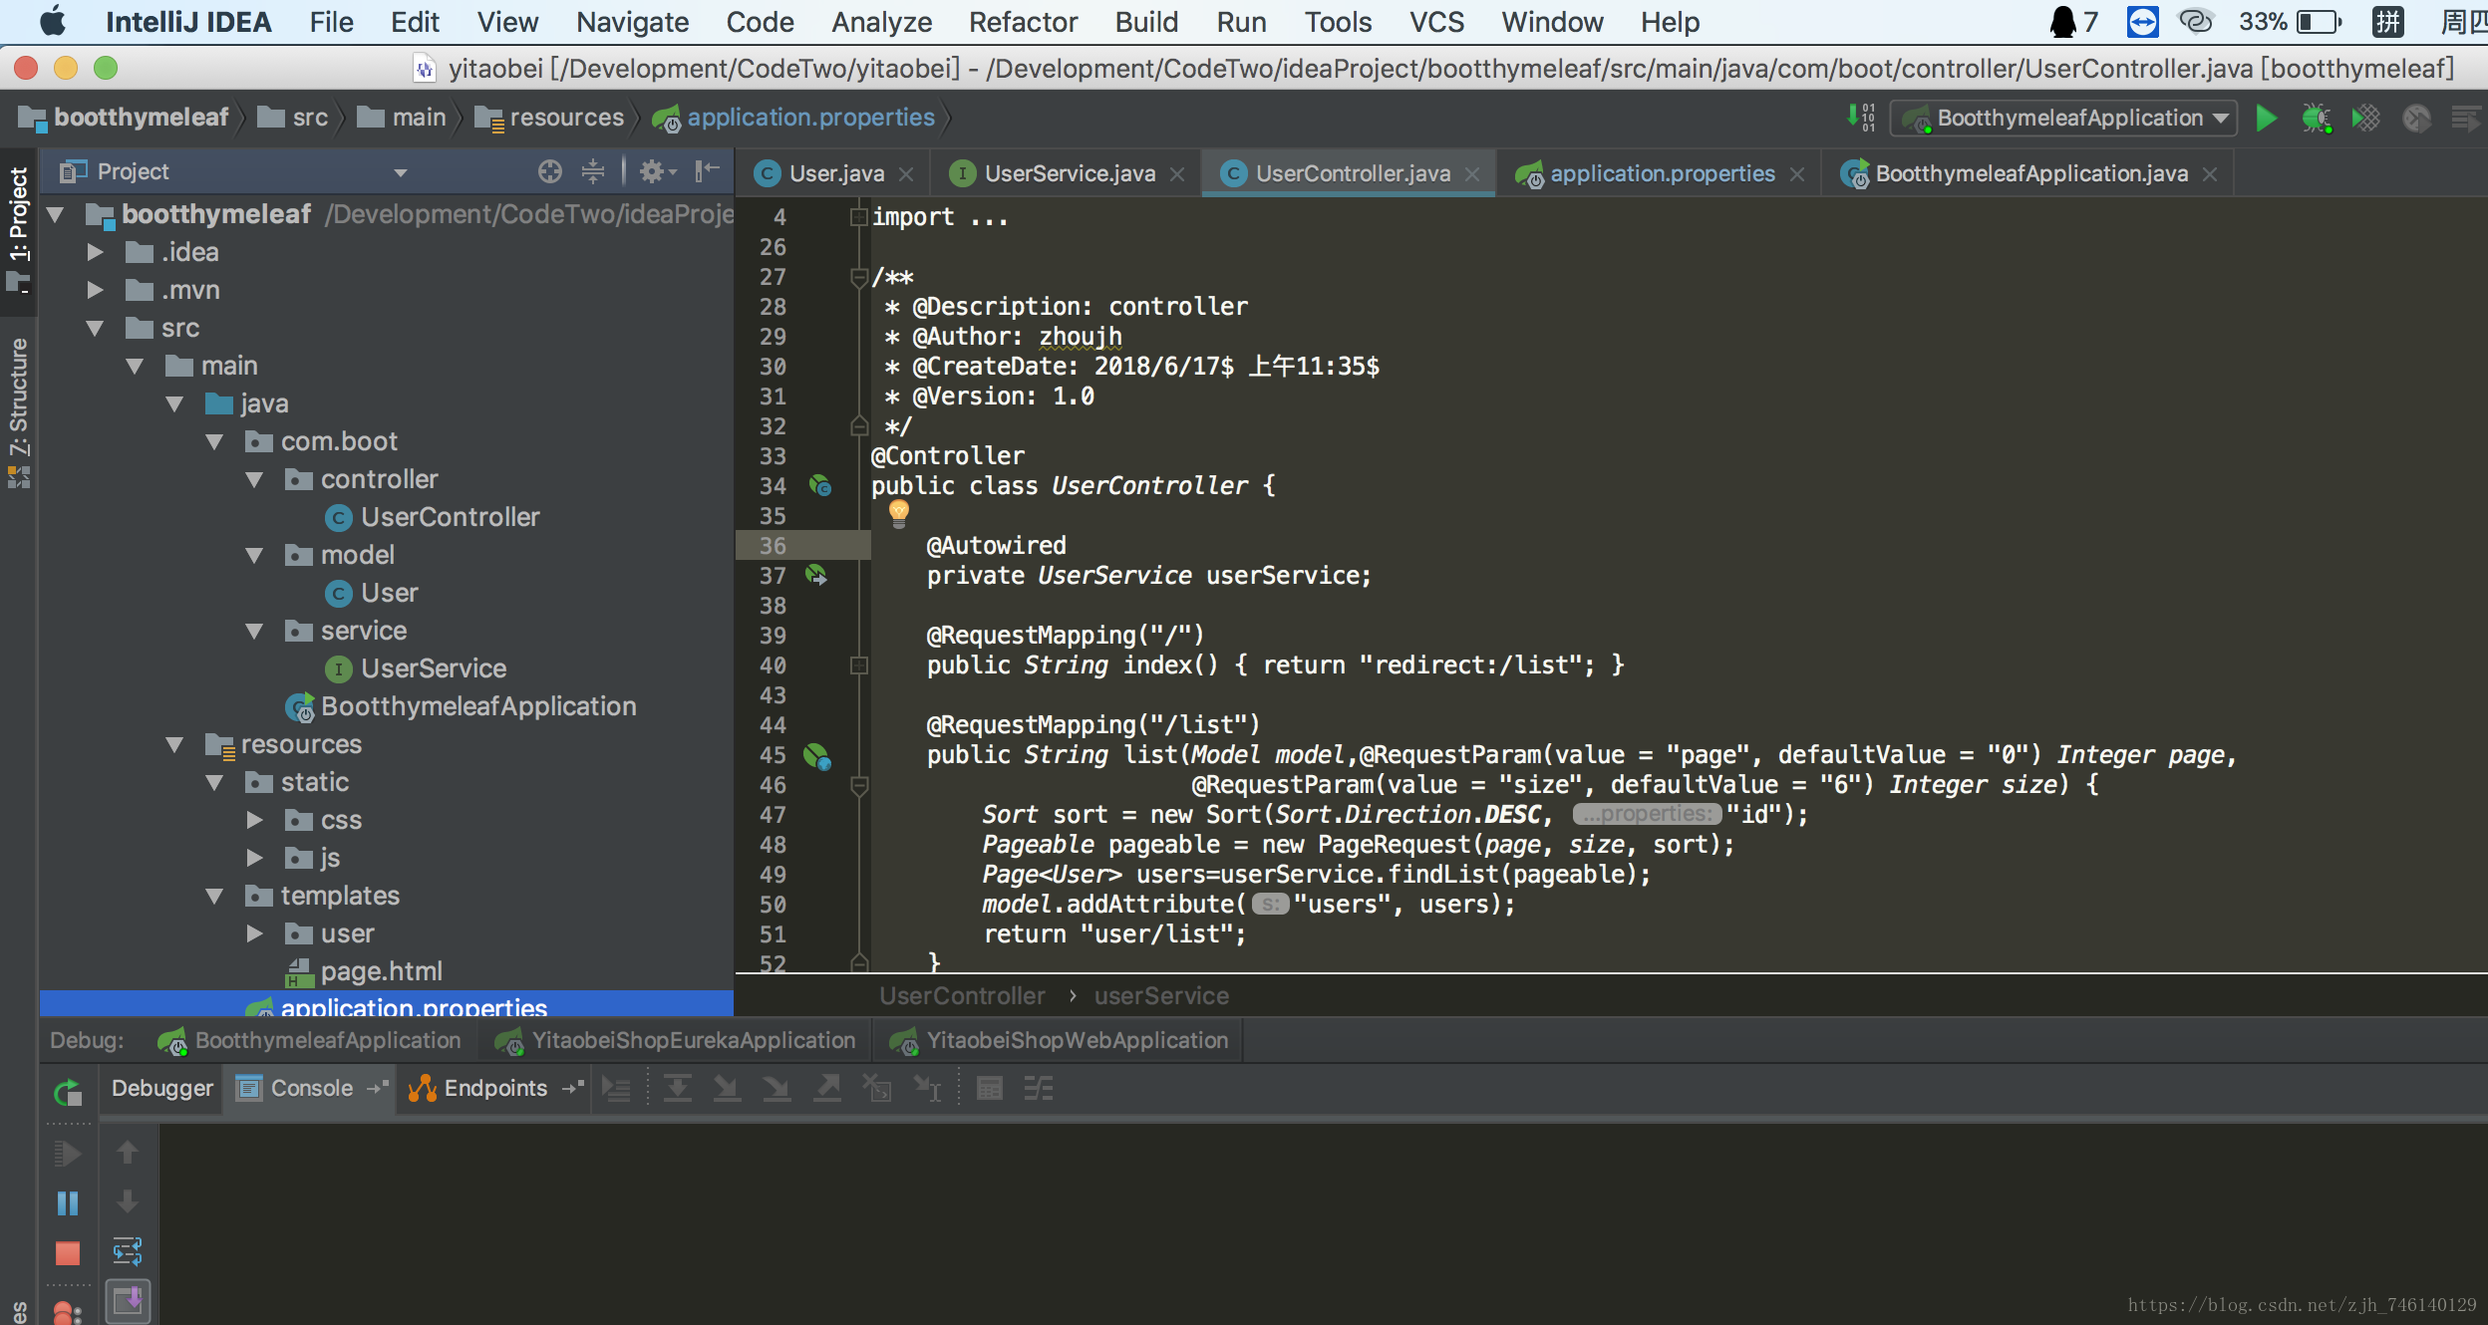Viewport: 2488px width, 1325px height.
Task: Click the light bulb intention icon
Action: [898, 514]
